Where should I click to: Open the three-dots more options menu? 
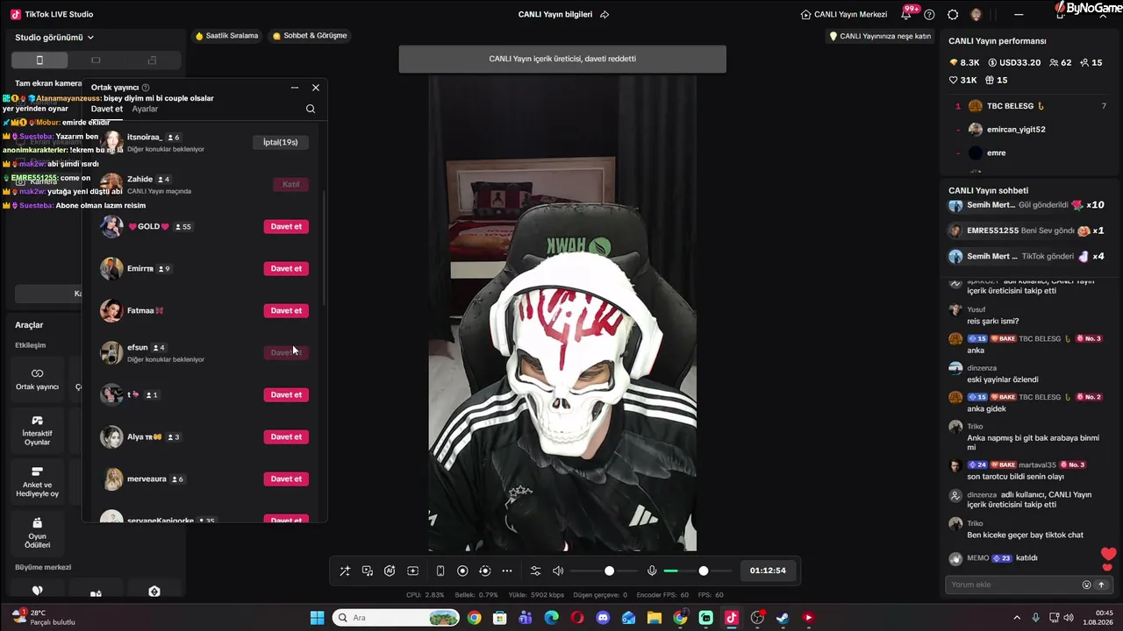coord(507,571)
